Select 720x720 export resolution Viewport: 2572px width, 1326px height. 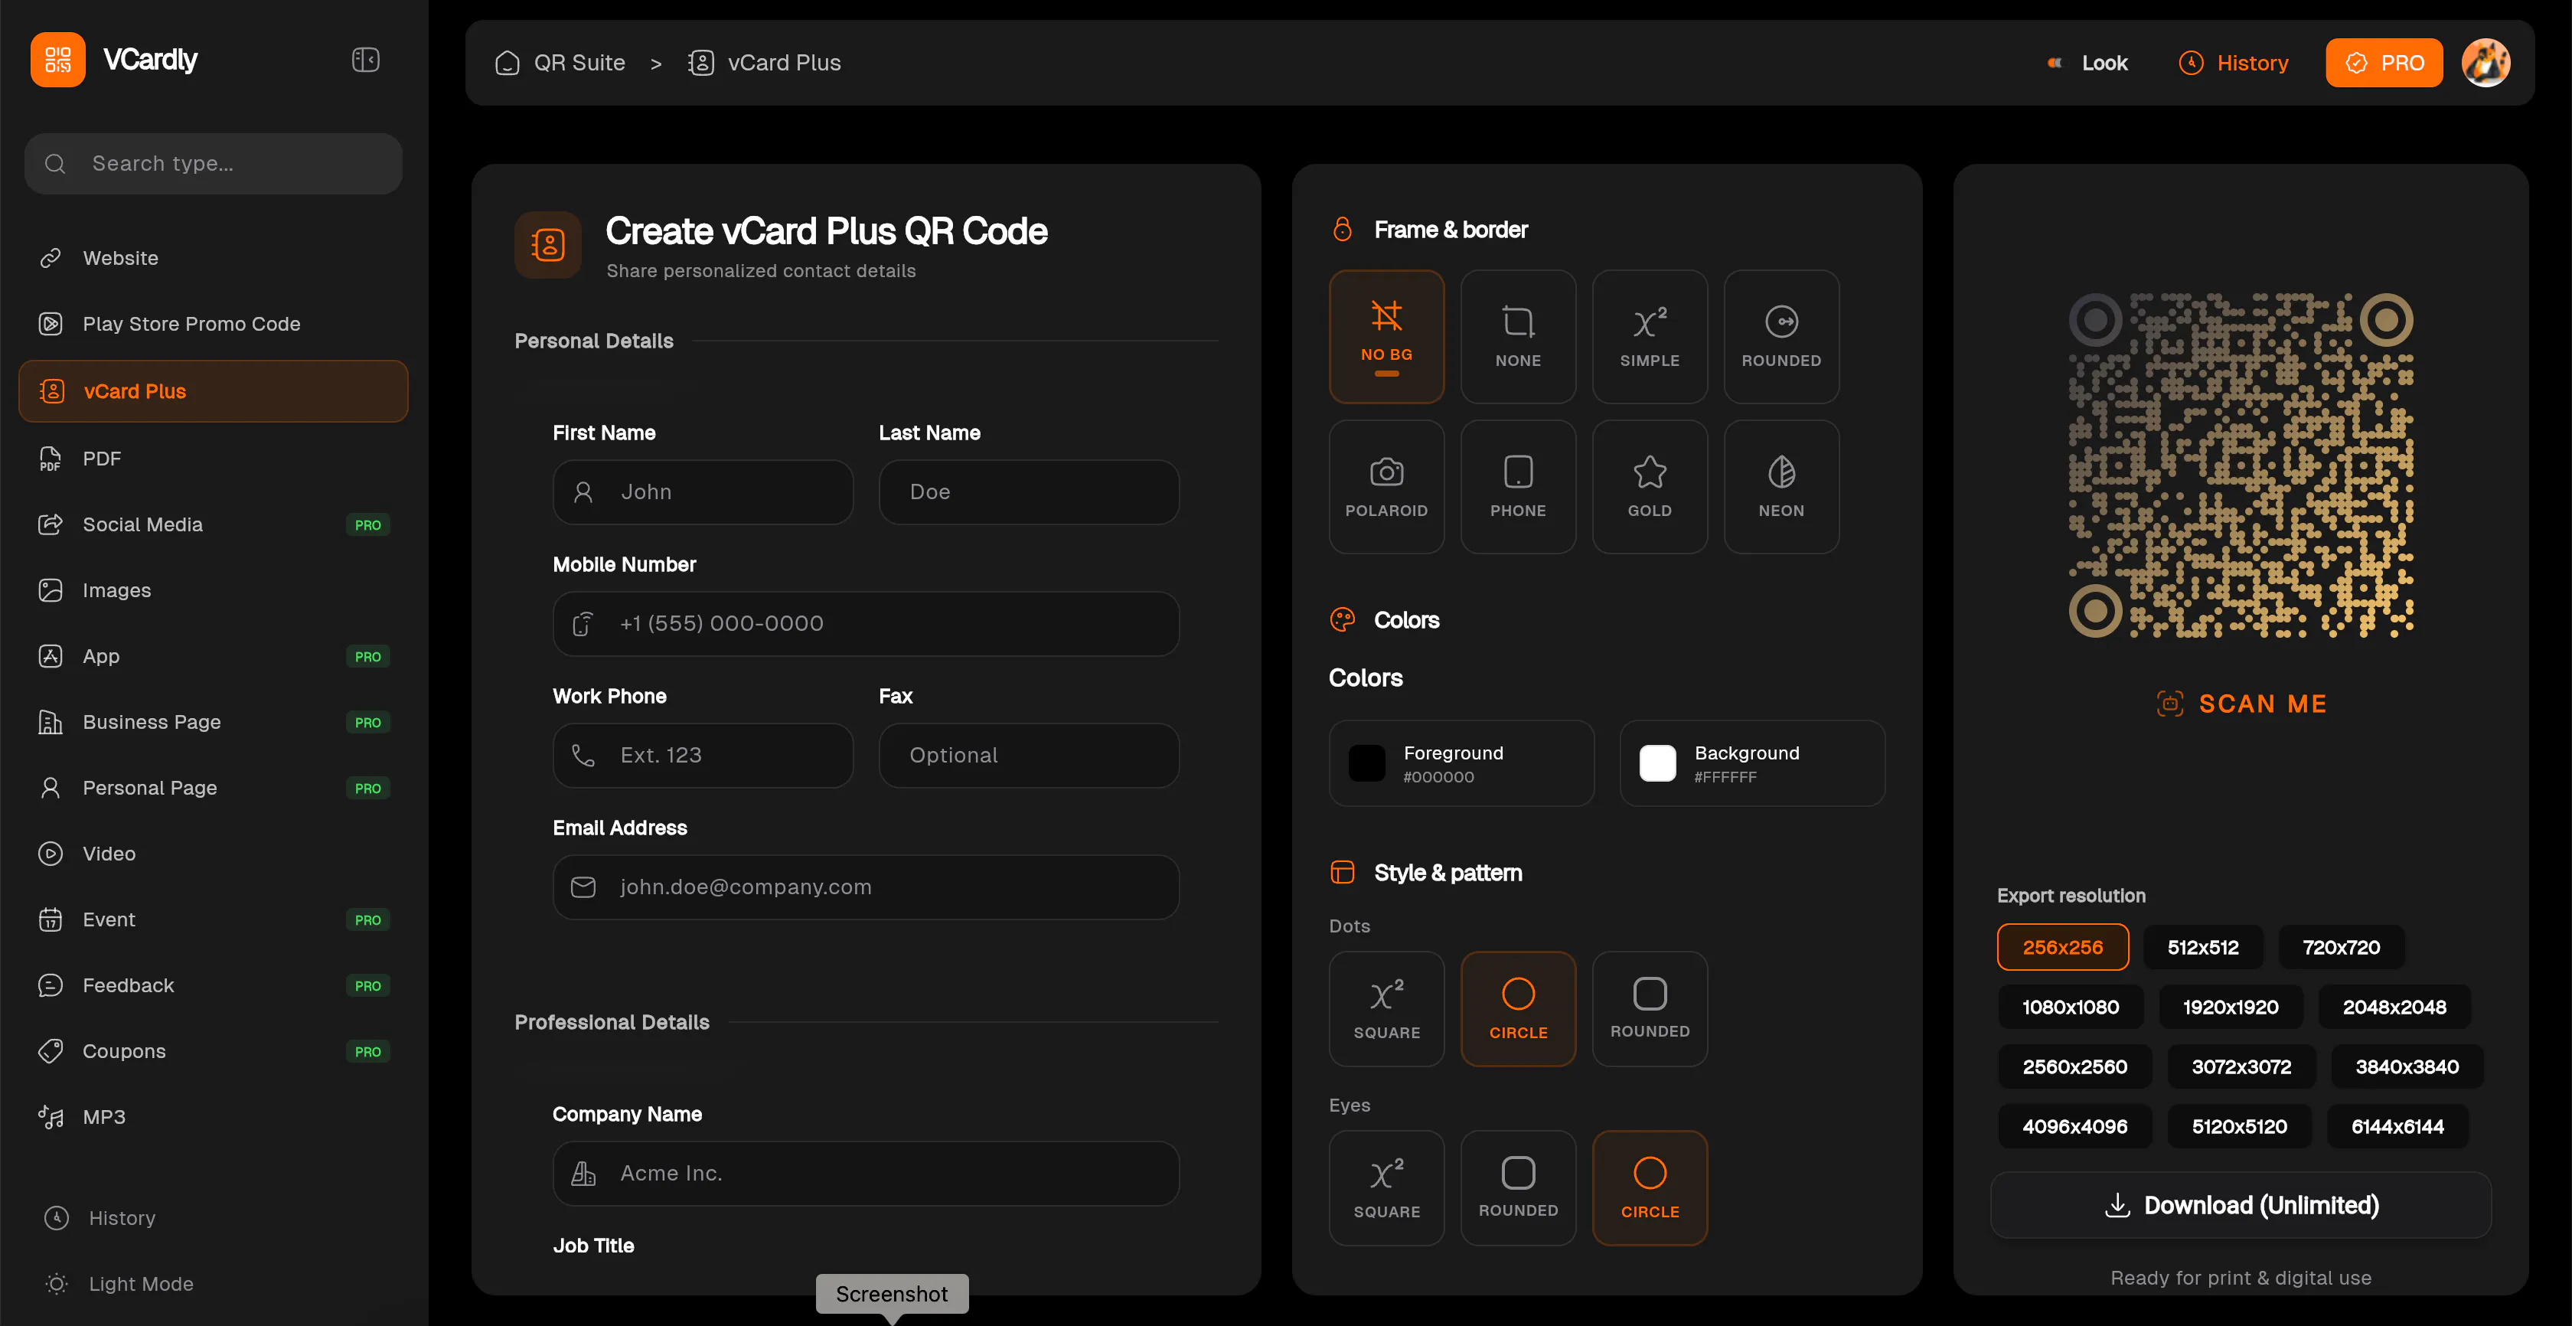[2342, 948]
